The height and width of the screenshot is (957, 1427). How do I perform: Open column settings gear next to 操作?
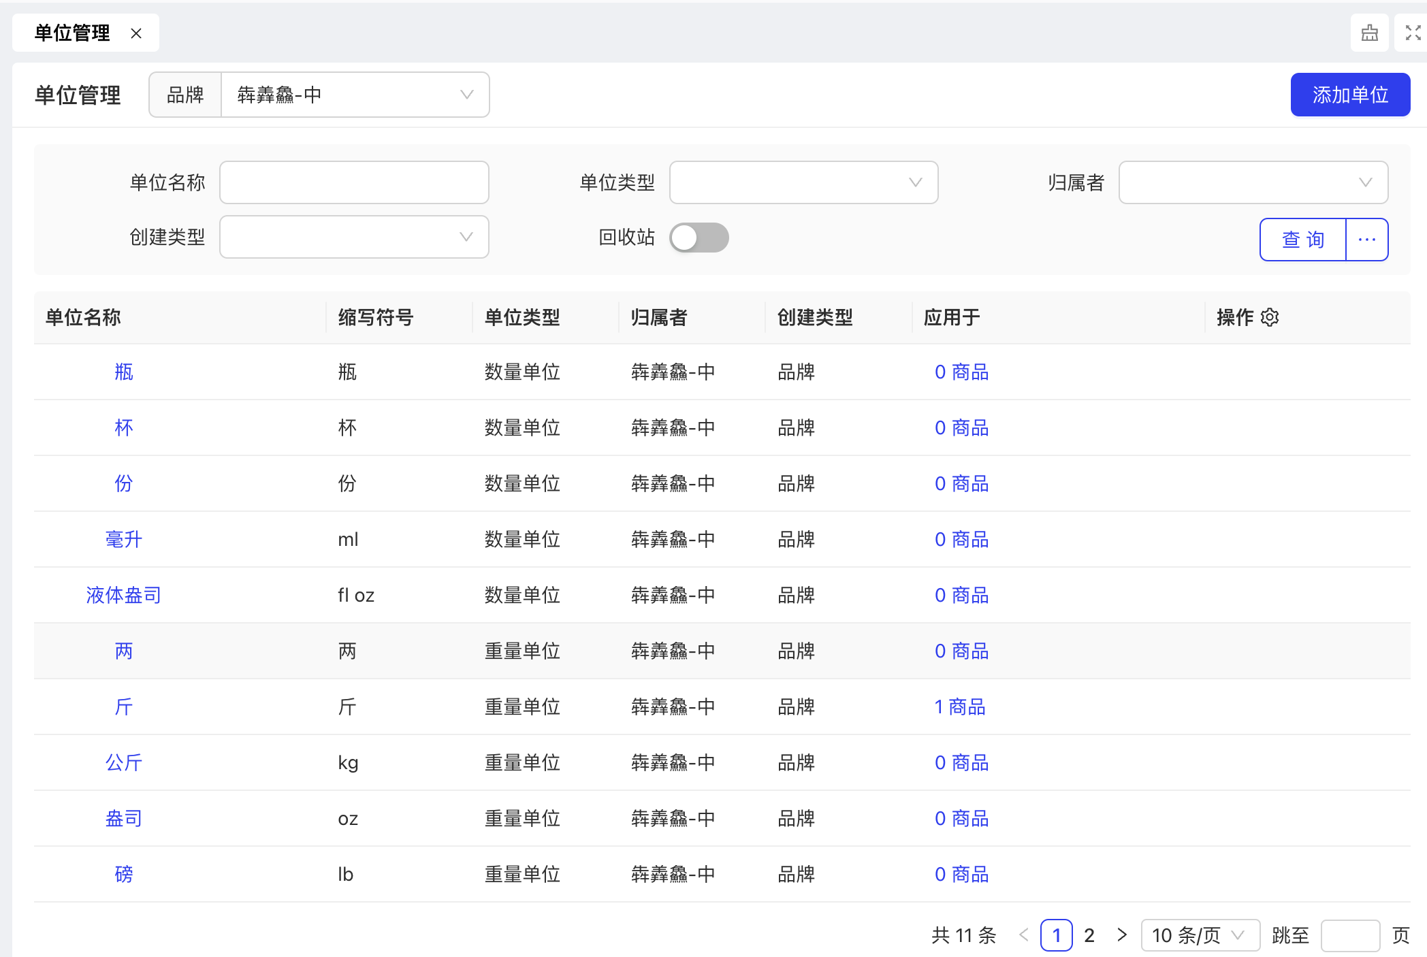[x=1270, y=317]
